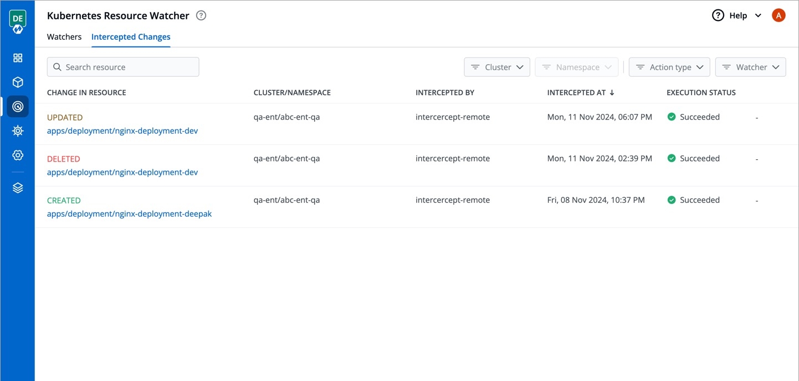The width and height of the screenshot is (799, 381).
Task: Switch to the Watchers tab
Action: click(x=64, y=37)
